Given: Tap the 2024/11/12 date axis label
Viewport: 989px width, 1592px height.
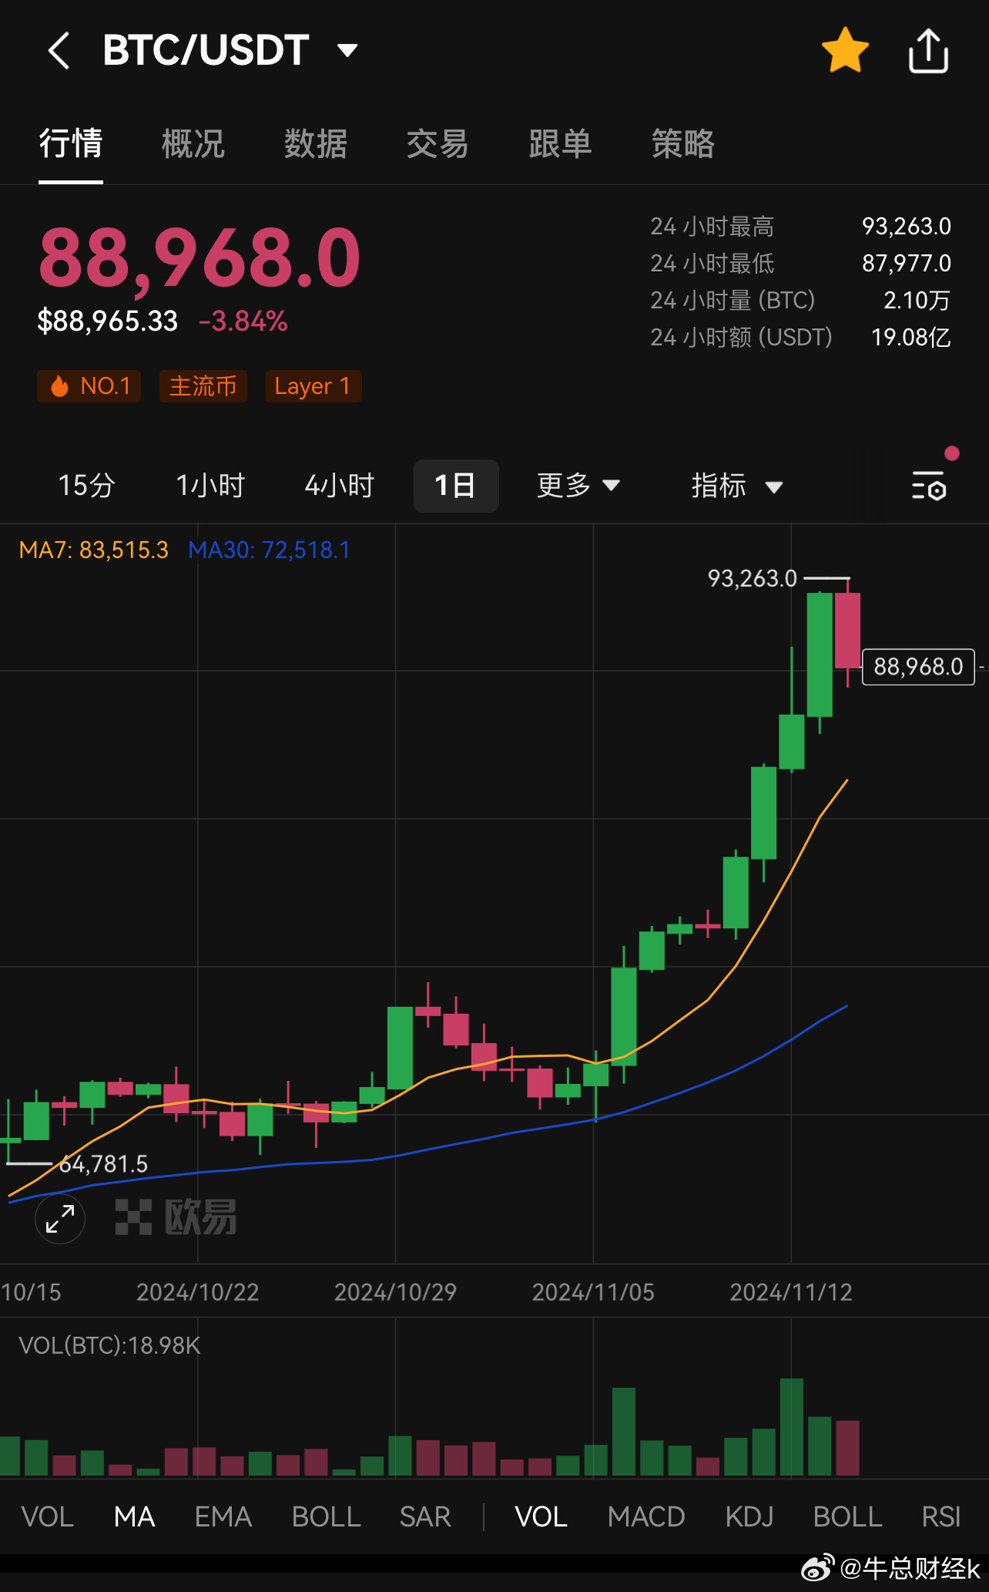Looking at the screenshot, I should [791, 1292].
